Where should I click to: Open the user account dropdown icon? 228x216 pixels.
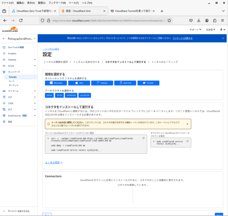(223, 30)
